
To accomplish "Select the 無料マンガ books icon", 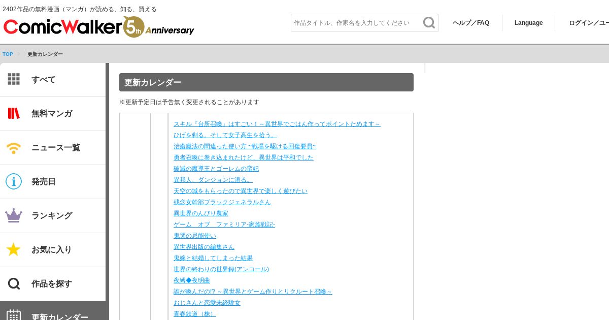I will click(14, 113).
